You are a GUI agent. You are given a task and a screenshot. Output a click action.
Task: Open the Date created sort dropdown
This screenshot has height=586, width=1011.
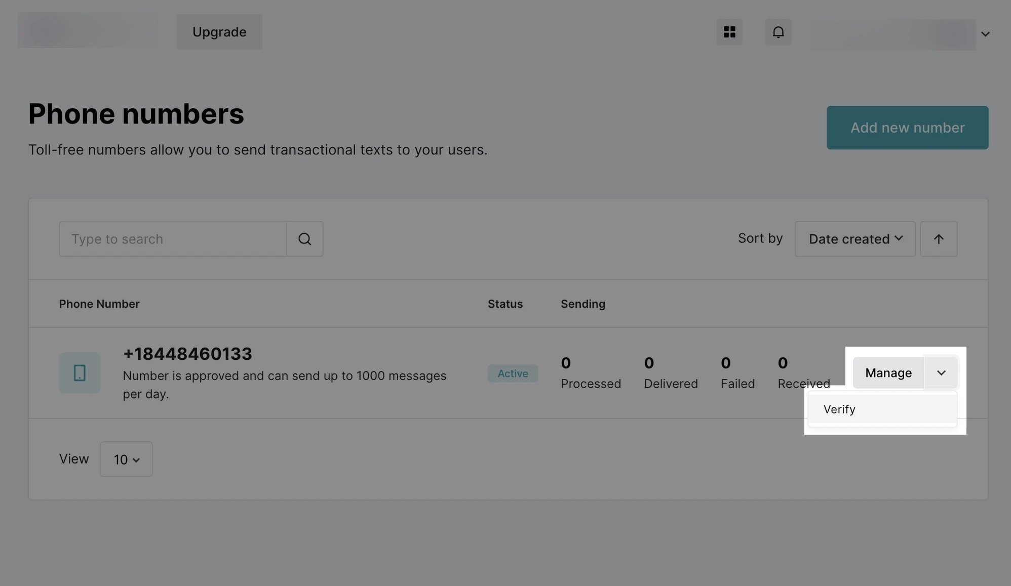(x=855, y=239)
